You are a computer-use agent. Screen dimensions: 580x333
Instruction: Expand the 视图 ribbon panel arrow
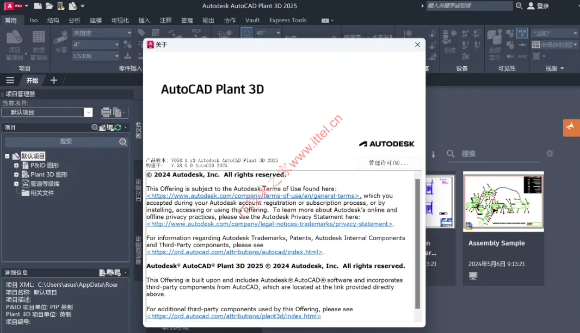[562, 68]
